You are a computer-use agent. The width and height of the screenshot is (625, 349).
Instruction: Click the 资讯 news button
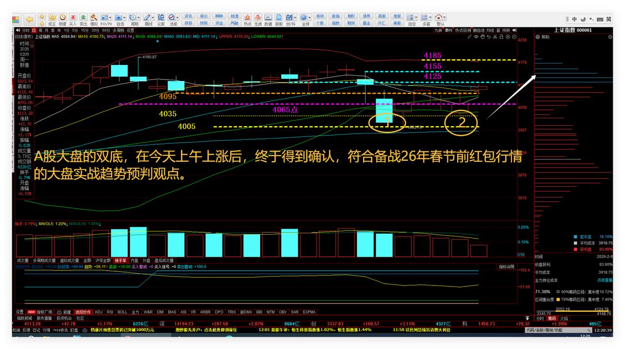[x=188, y=16]
